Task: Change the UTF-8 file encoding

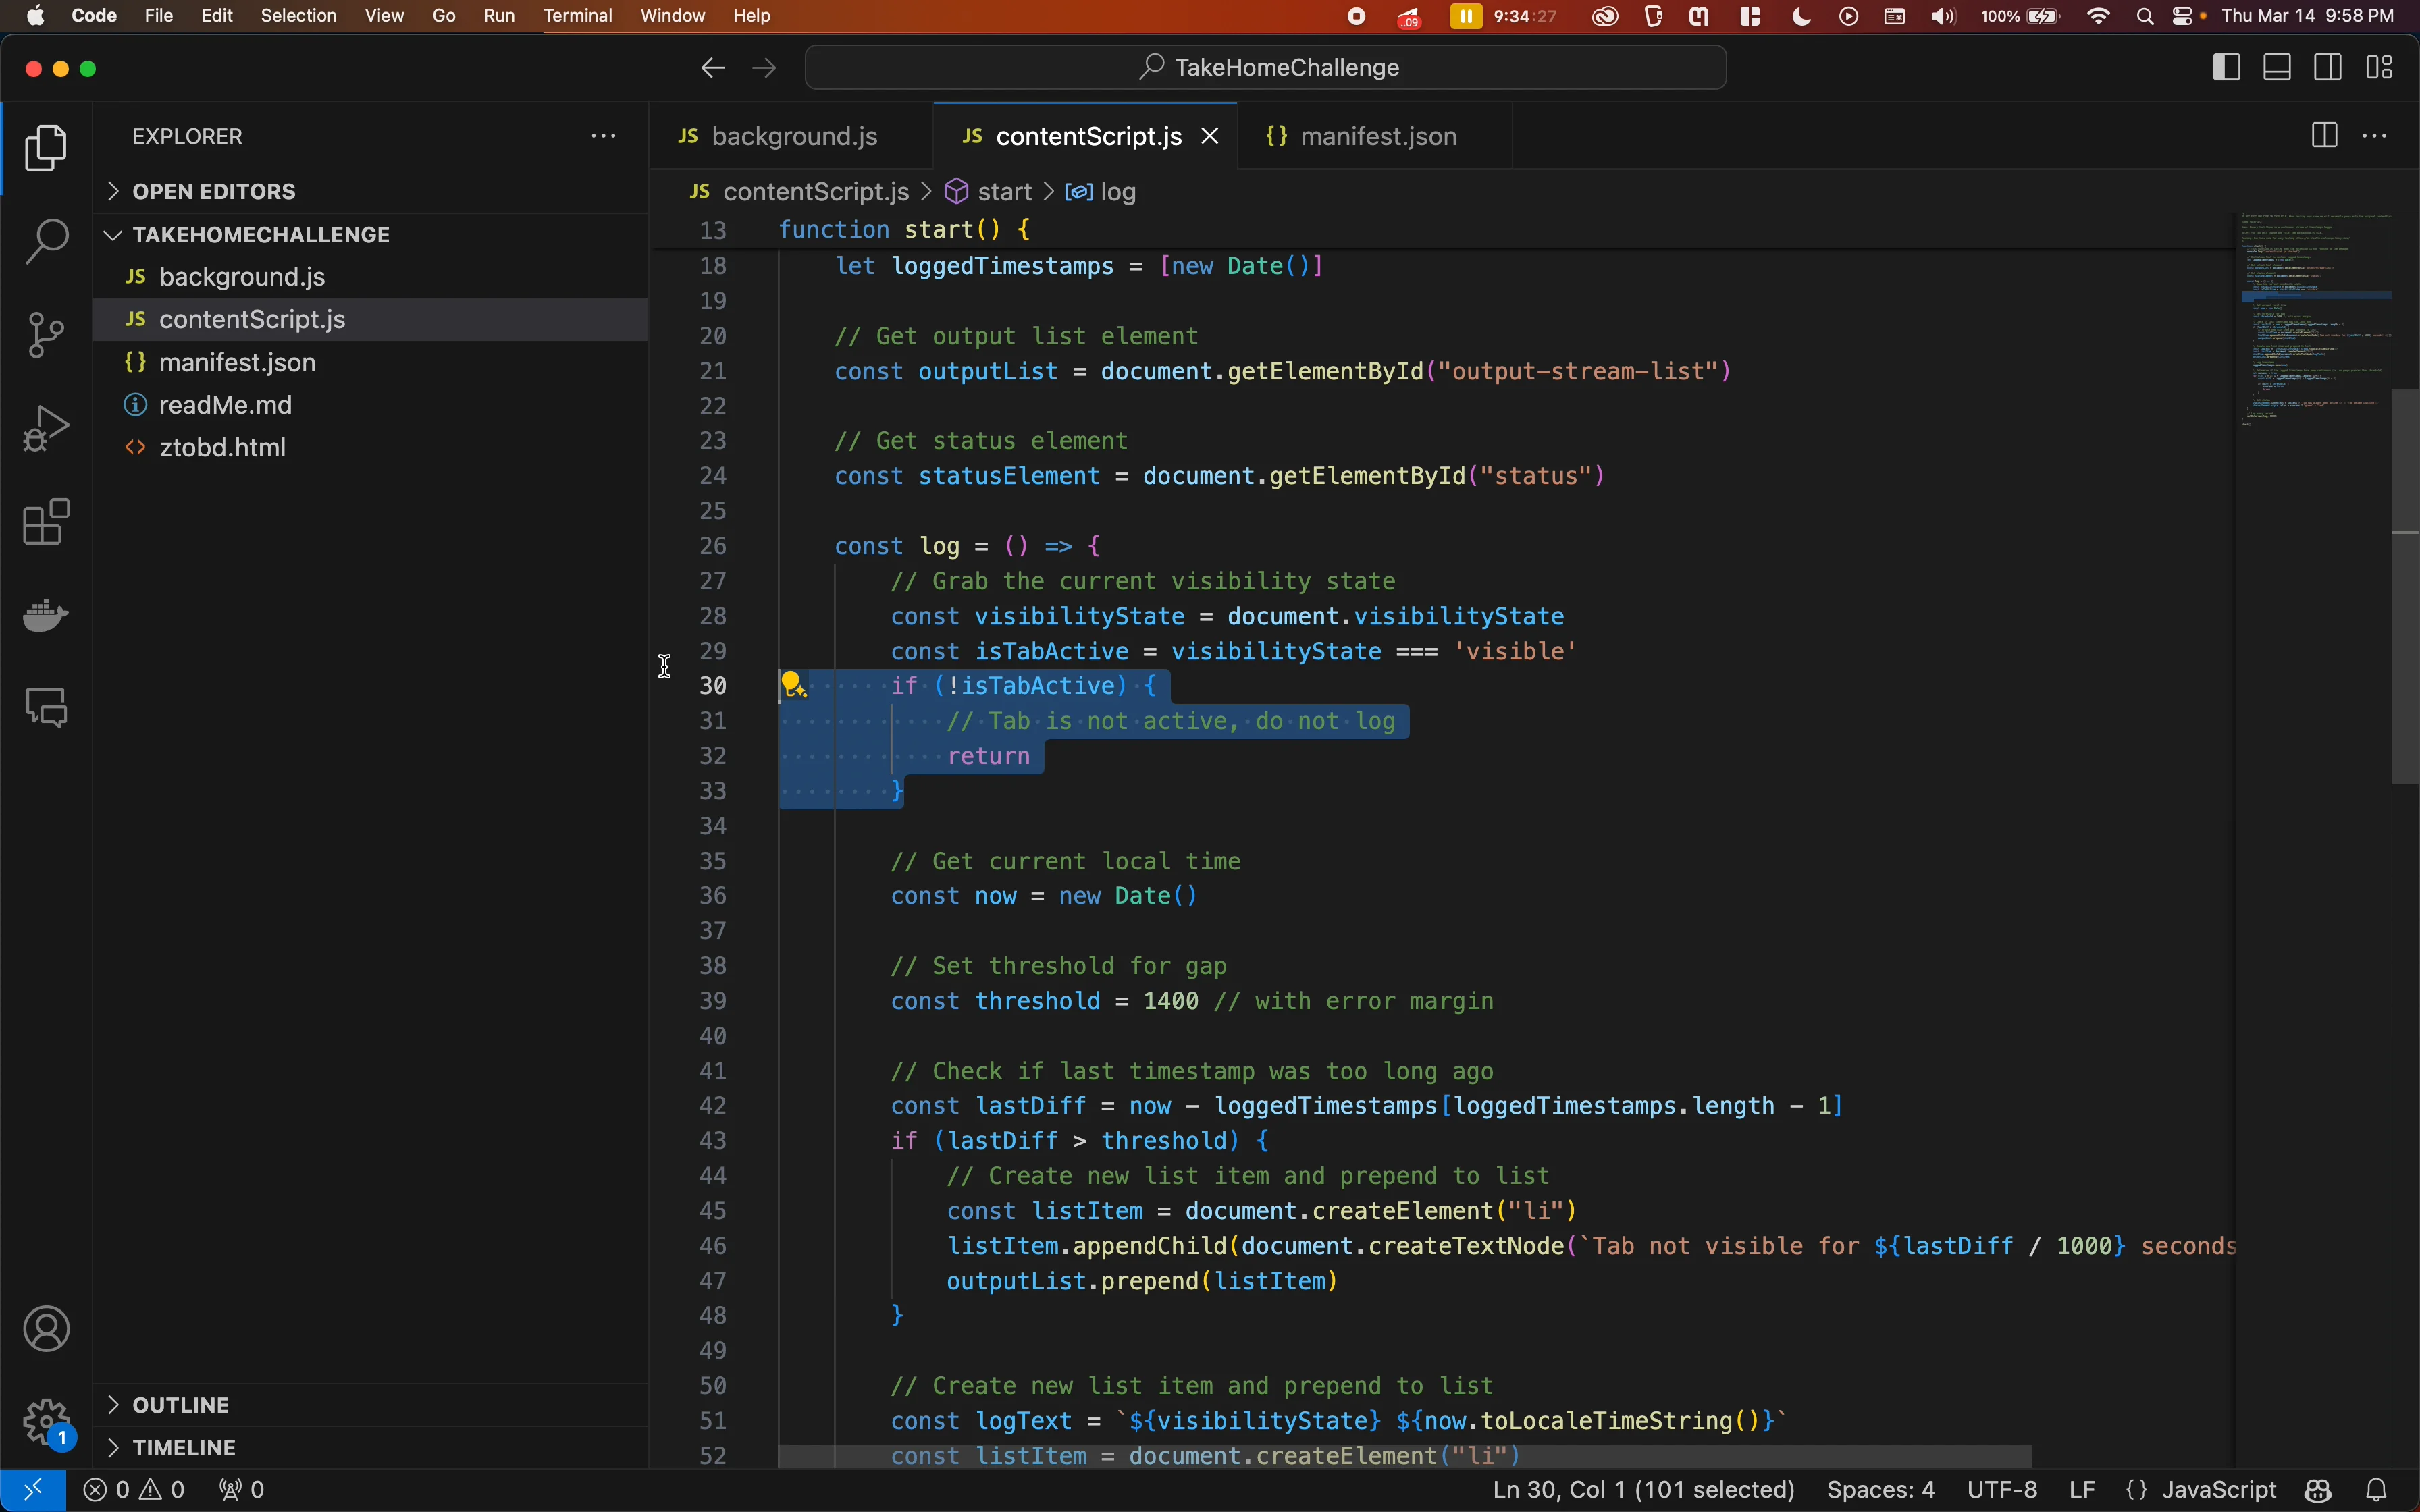Action: pos(2001,1490)
